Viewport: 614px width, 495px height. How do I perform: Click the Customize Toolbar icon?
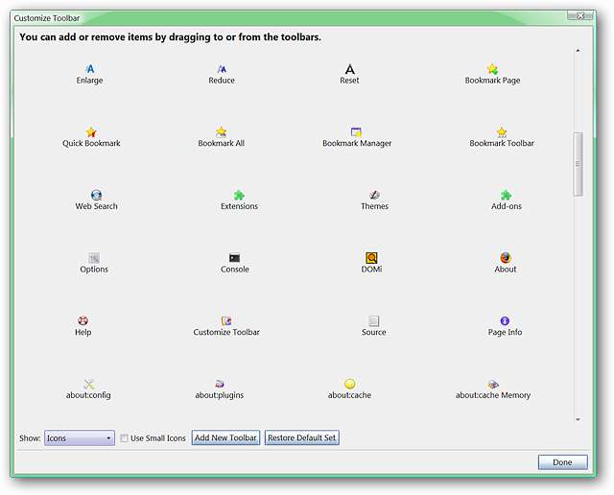(x=226, y=320)
